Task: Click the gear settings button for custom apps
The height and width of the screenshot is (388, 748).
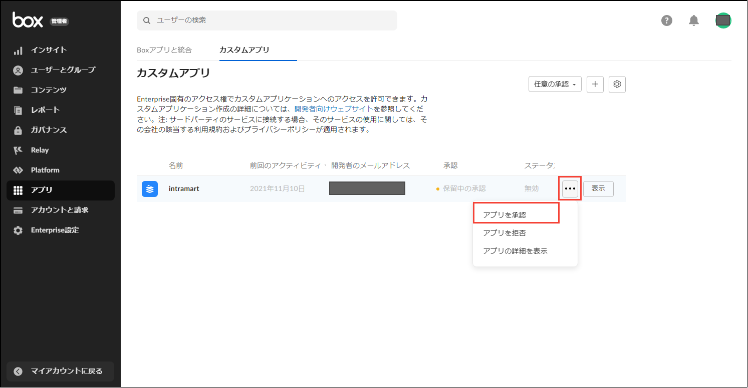Action: [x=617, y=84]
